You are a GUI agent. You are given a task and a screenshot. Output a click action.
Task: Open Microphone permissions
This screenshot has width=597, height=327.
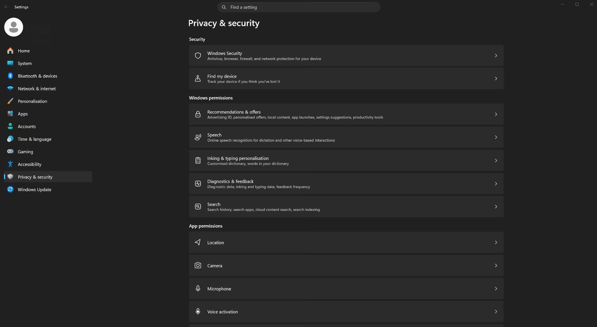click(346, 288)
